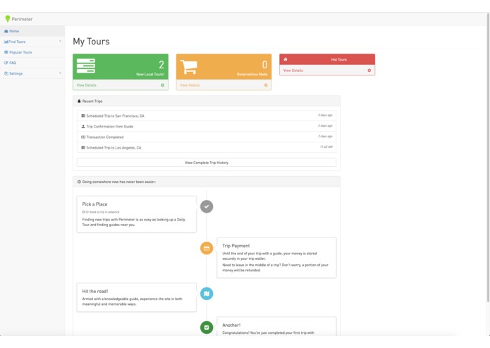Click the Home dashboard icon in sidebar
Screen dimensions: 490x348
[6, 31]
